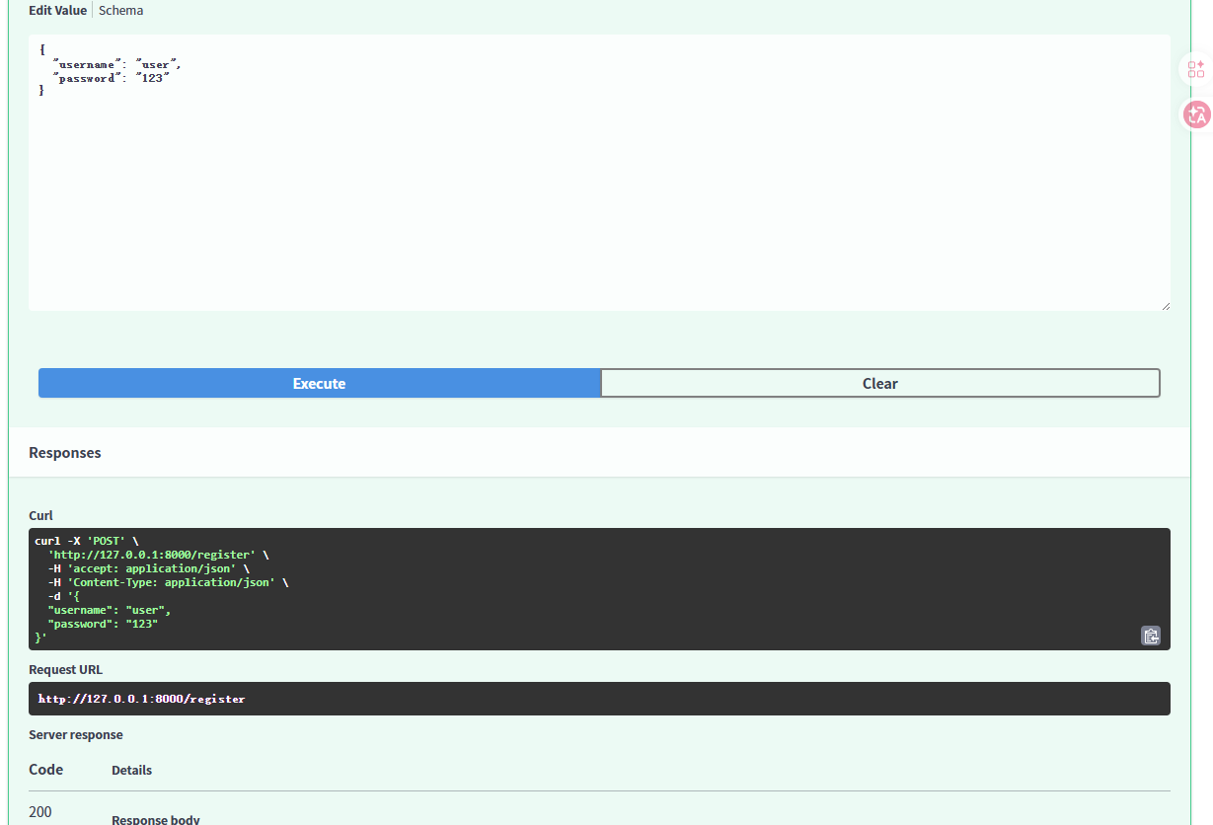Click the Details column header

tap(131, 770)
